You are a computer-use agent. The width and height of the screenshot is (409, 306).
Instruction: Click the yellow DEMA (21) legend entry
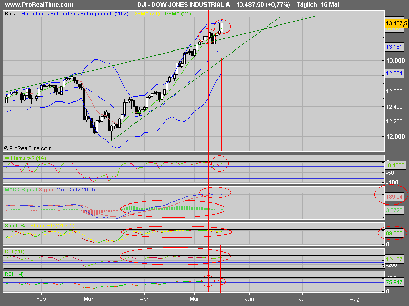pyautogui.click(x=146, y=14)
